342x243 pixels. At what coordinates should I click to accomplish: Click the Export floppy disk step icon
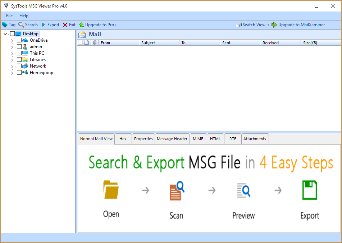[310, 190]
